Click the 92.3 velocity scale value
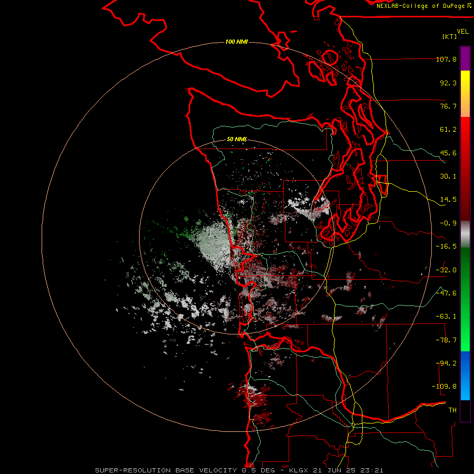This screenshot has height=474, width=474. pyautogui.click(x=448, y=83)
